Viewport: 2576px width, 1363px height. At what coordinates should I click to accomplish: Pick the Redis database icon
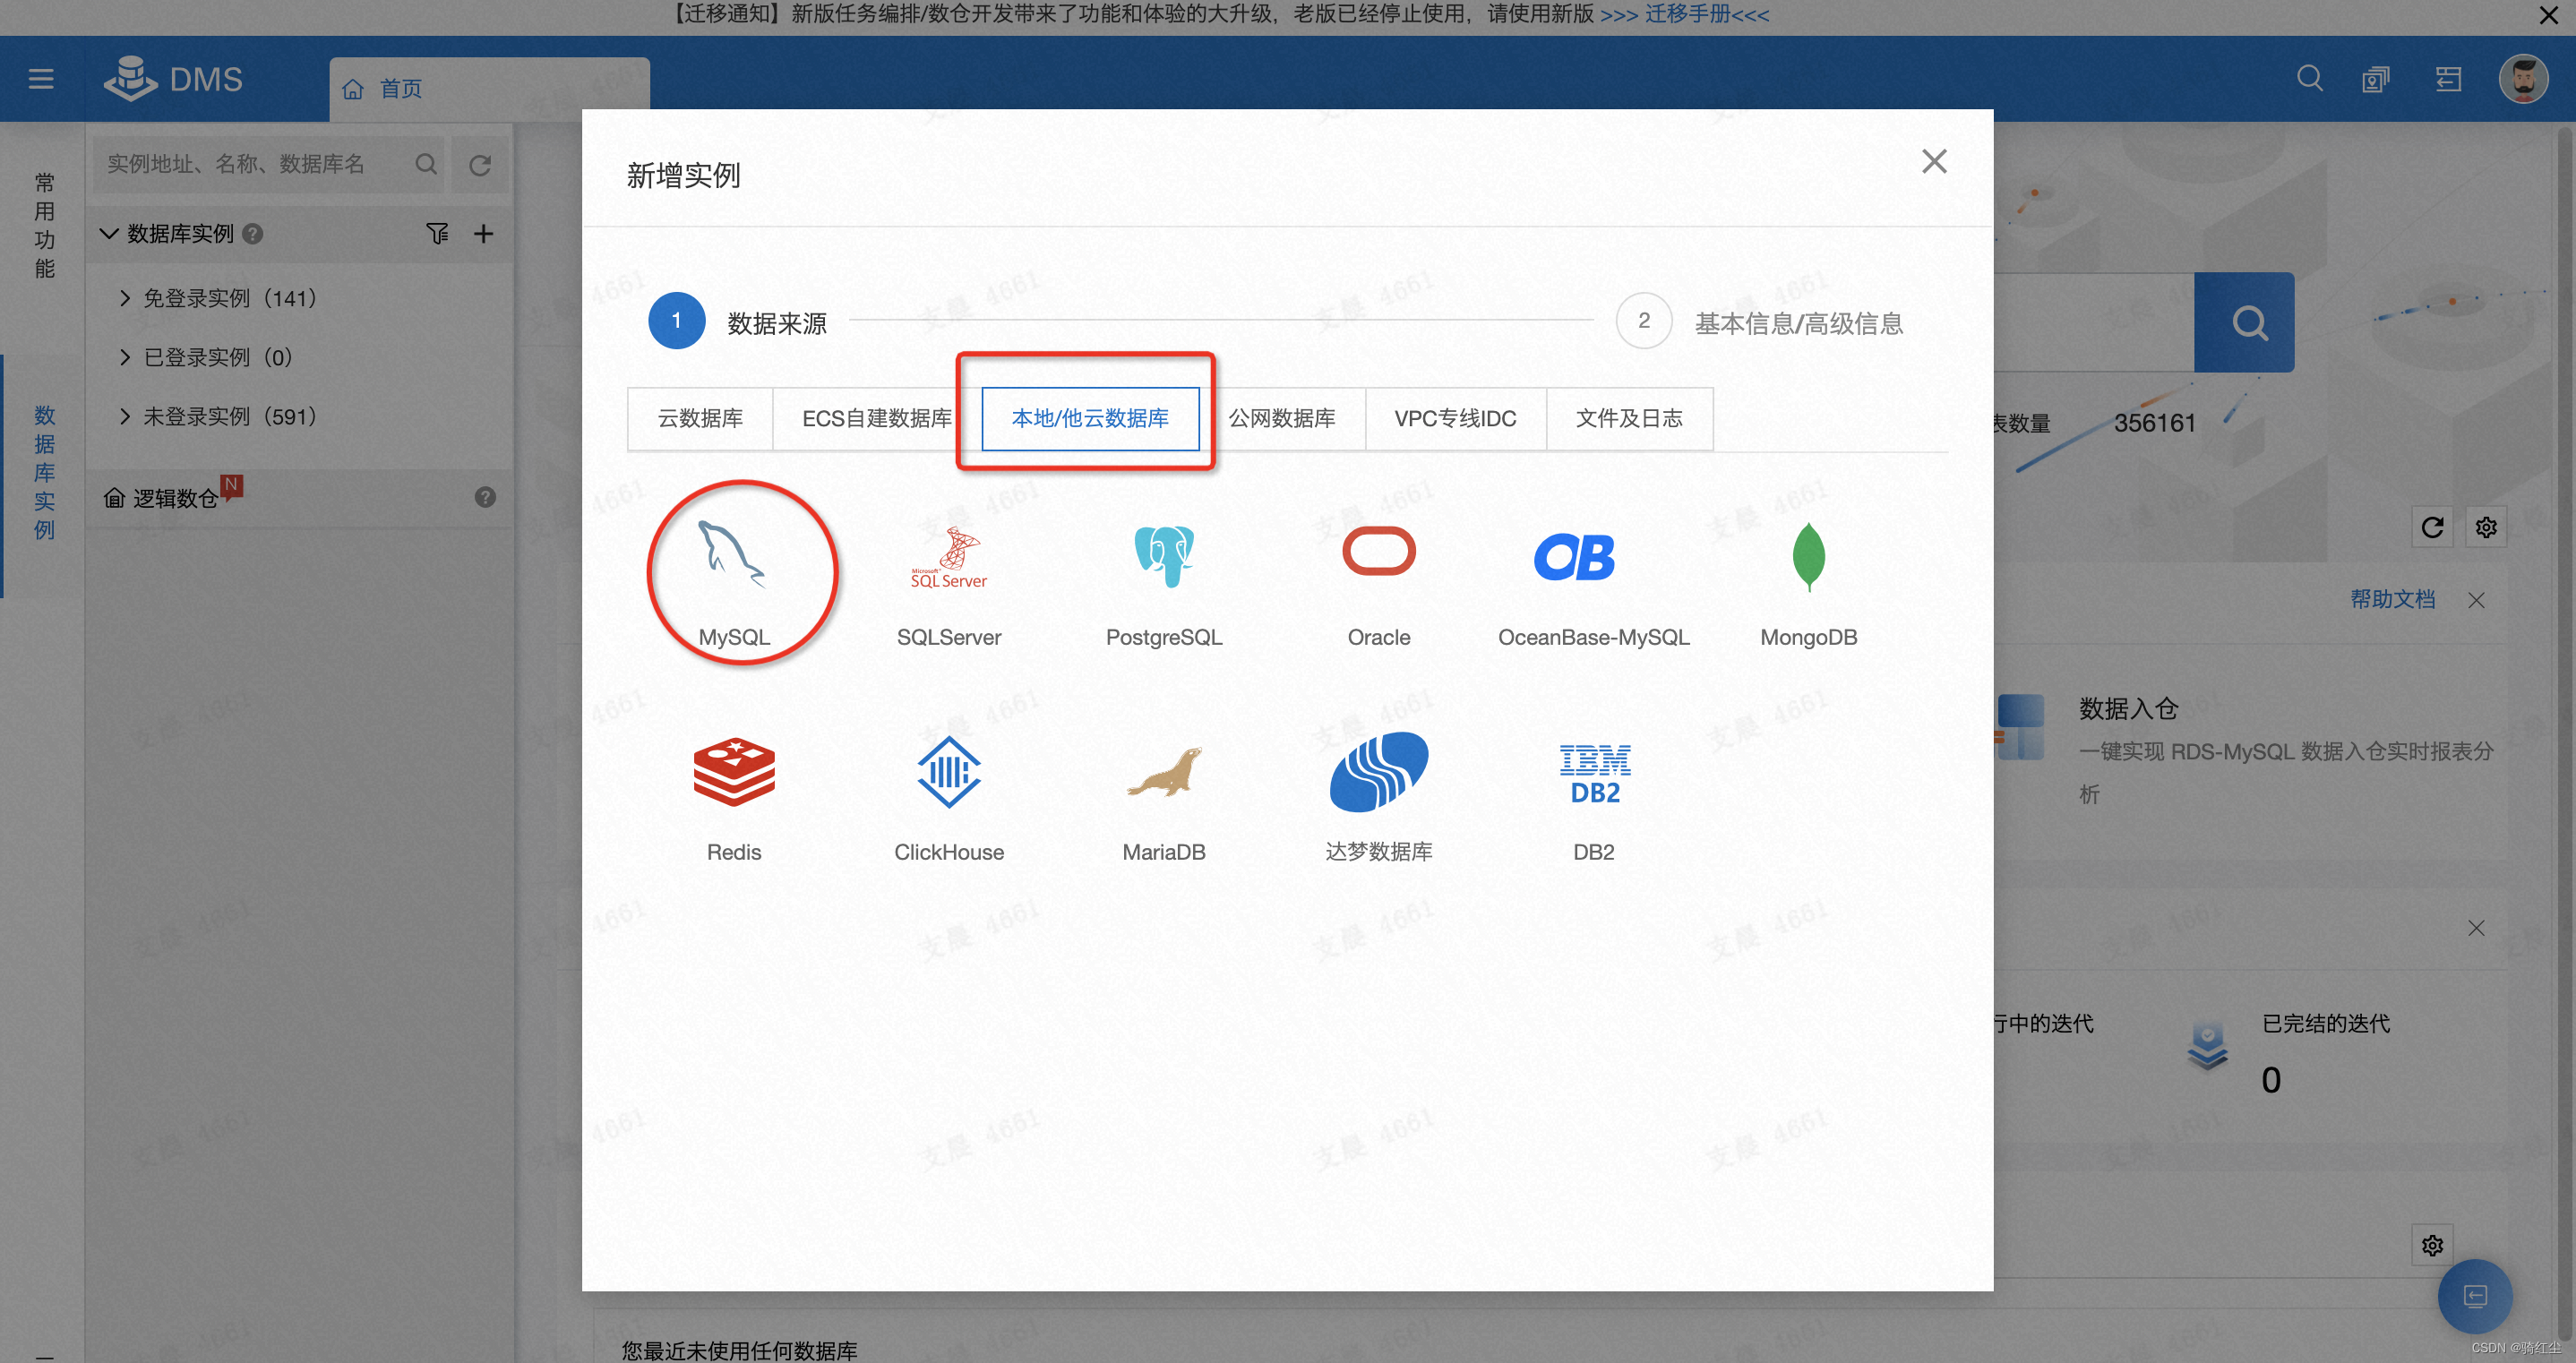click(733, 771)
